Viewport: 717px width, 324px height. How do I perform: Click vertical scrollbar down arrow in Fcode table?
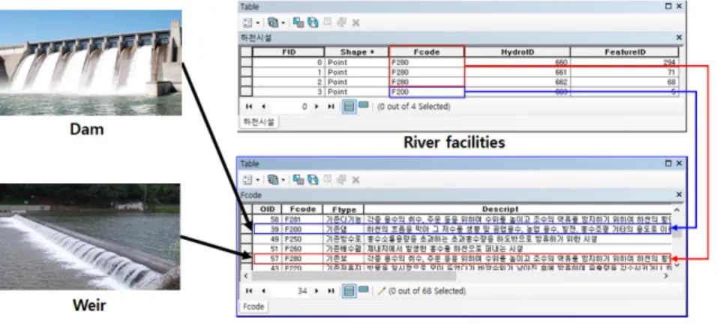pyautogui.click(x=677, y=265)
